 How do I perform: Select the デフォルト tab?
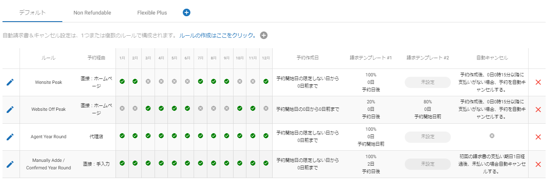click(32, 12)
